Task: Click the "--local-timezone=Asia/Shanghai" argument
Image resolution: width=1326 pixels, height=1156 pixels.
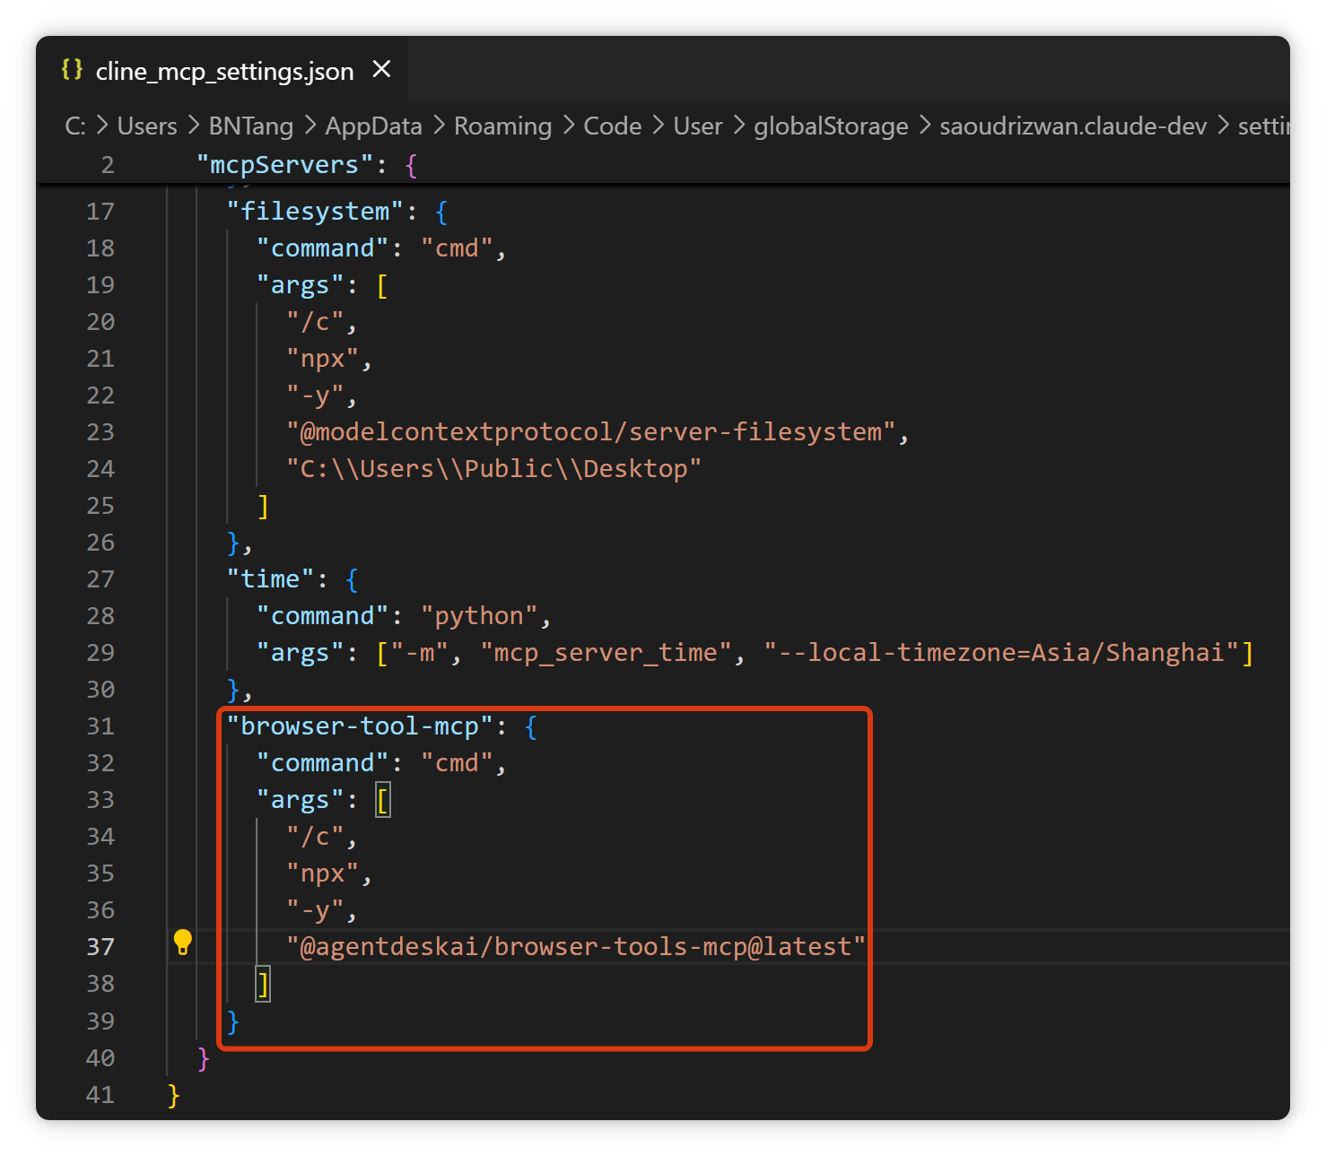Action: [x=1001, y=653]
